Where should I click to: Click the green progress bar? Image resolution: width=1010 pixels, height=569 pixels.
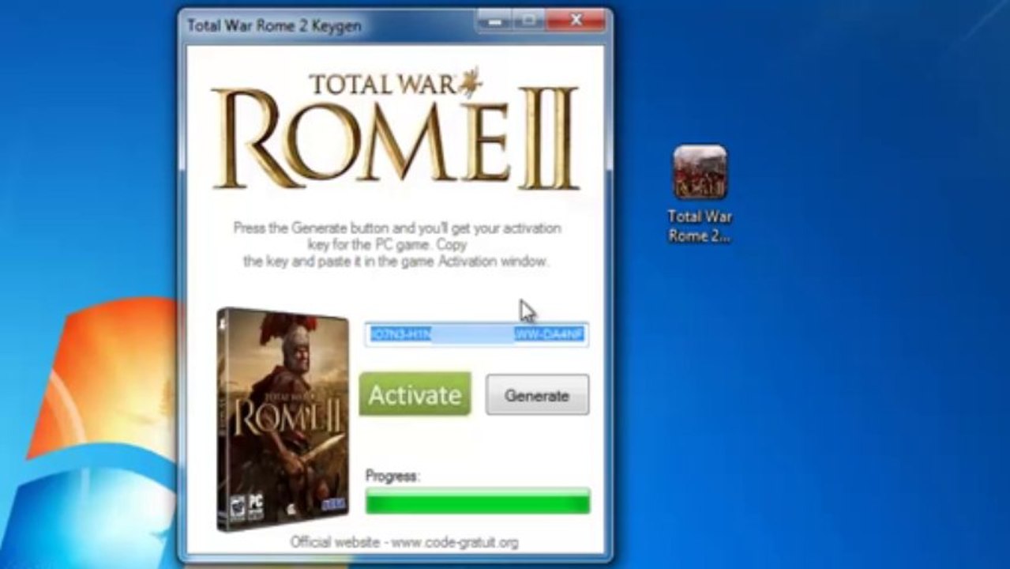(478, 501)
